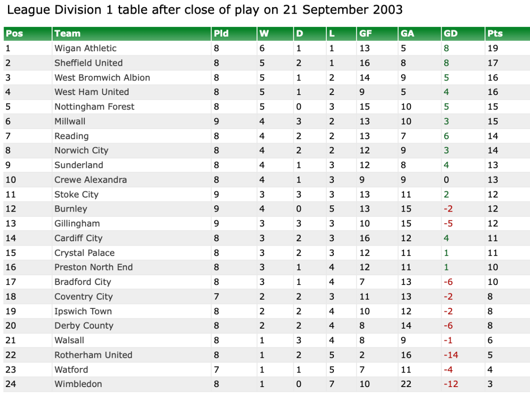This screenshot has width=530, height=395.
Task: Open the Rotherham United team link
Action: pyautogui.click(x=93, y=355)
